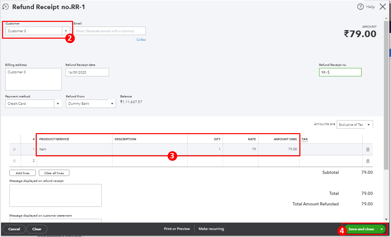Click the Refund Receipt date field
This screenshot has height=237, width=391.
click(87, 72)
